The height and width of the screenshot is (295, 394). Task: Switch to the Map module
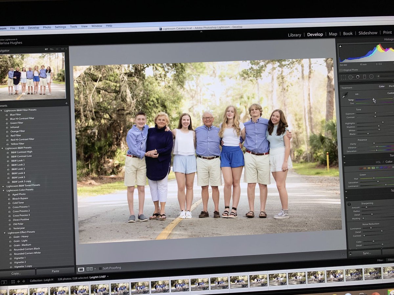pyautogui.click(x=333, y=34)
